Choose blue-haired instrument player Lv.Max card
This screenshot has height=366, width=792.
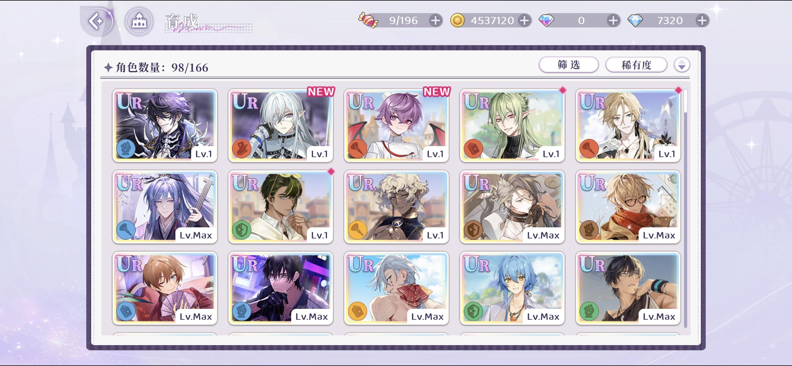[165, 207]
